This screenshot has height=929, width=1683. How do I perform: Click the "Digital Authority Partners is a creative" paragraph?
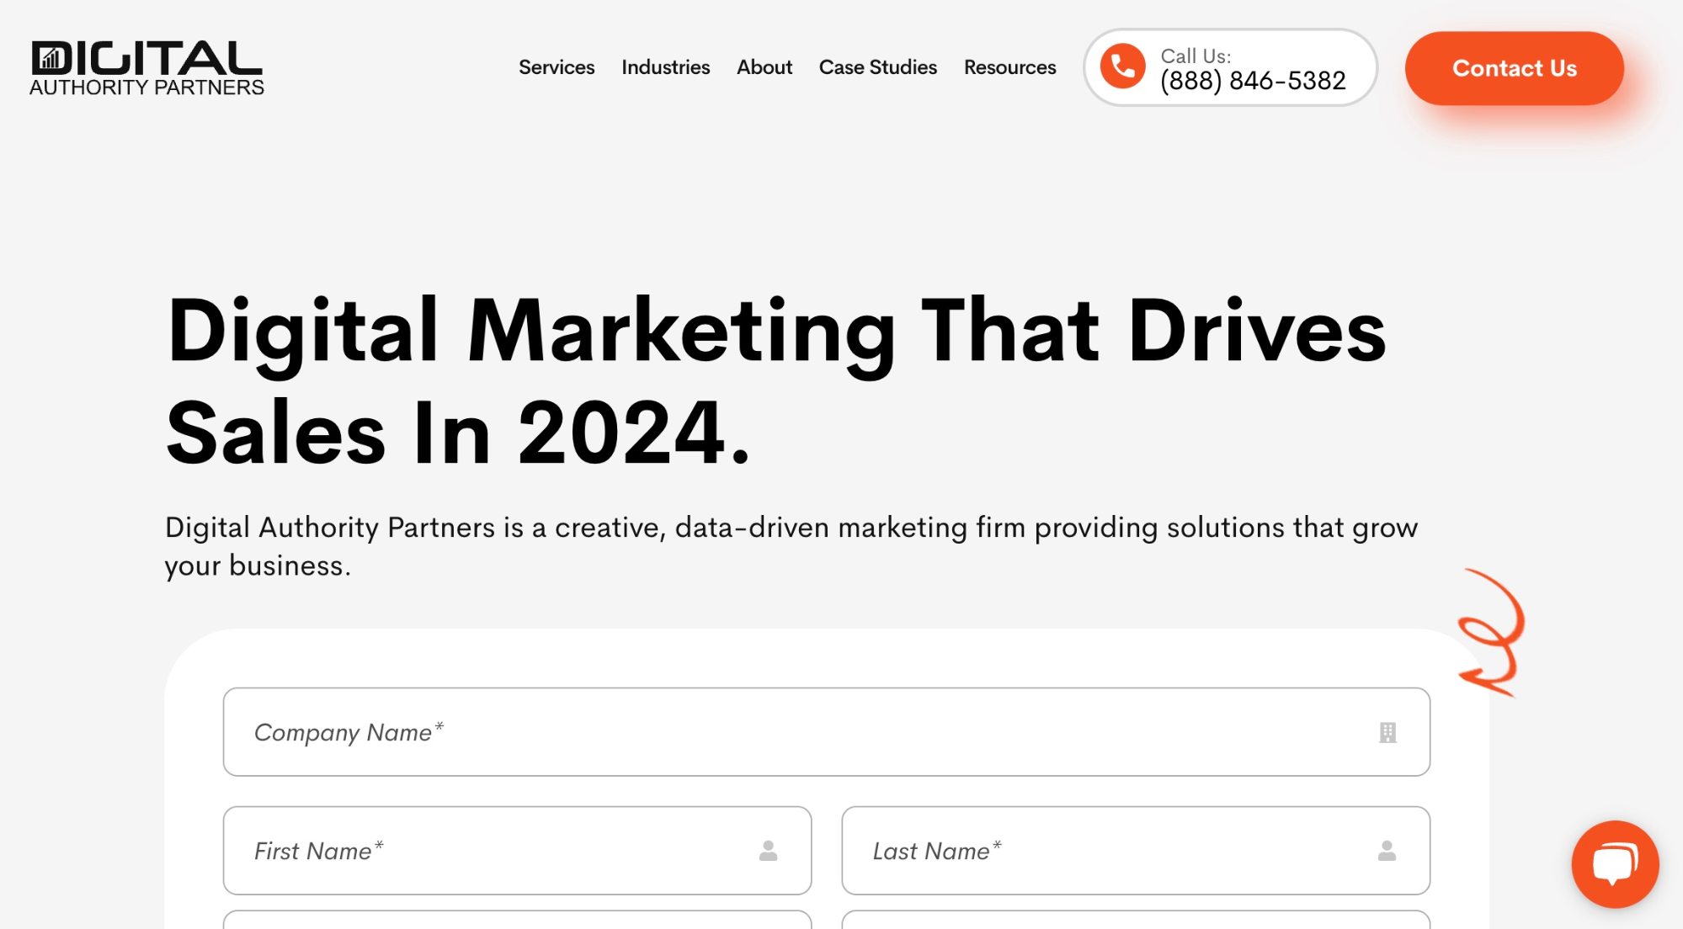click(791, 546)
